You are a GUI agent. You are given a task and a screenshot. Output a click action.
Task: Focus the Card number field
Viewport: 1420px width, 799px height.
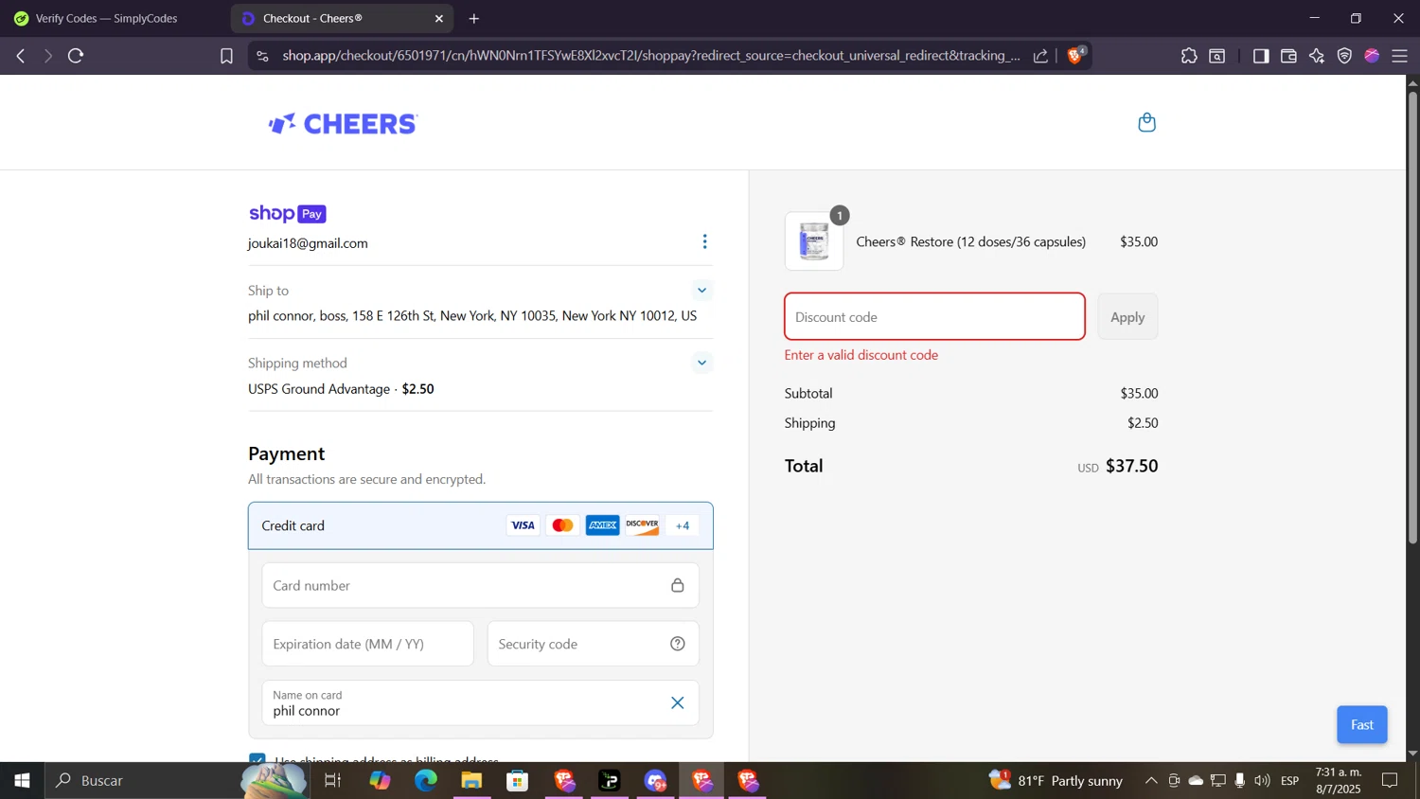481,585
